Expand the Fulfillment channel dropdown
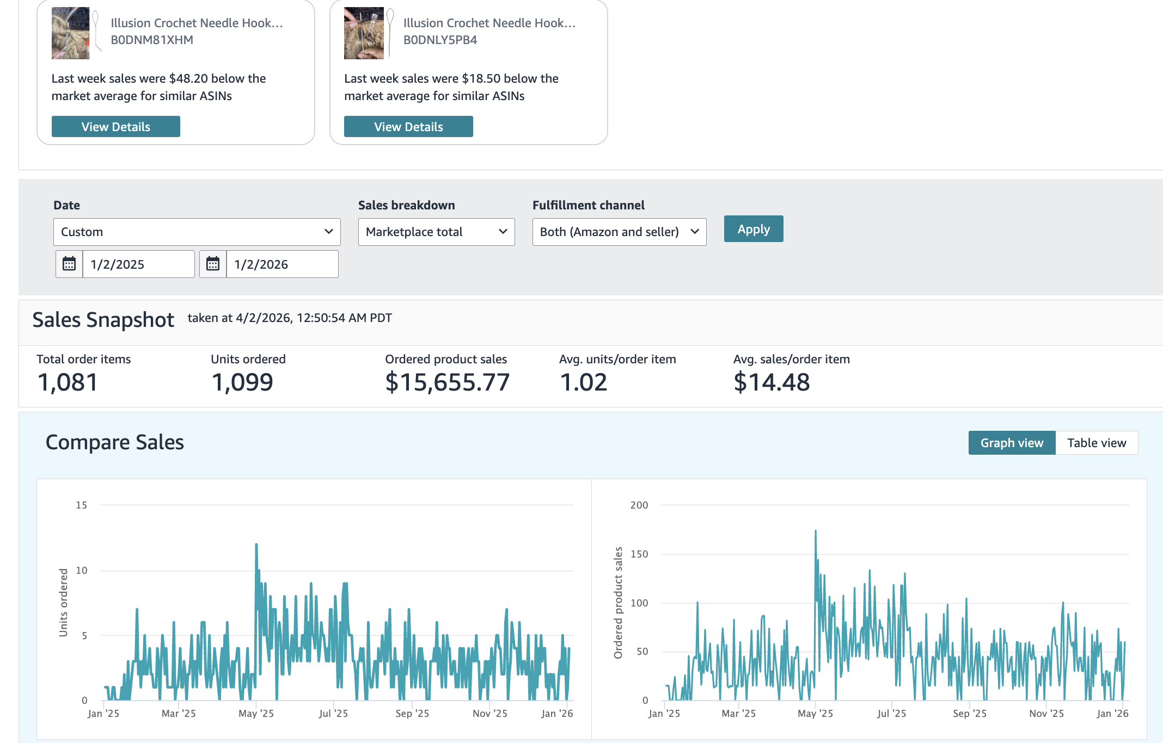Image resolution: width=1163 pixels, height=743 pixels. coord(619,232)
